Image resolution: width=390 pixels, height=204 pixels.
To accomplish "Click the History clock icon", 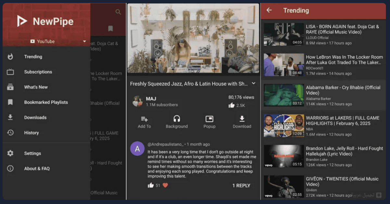I will tap(10, 133).
